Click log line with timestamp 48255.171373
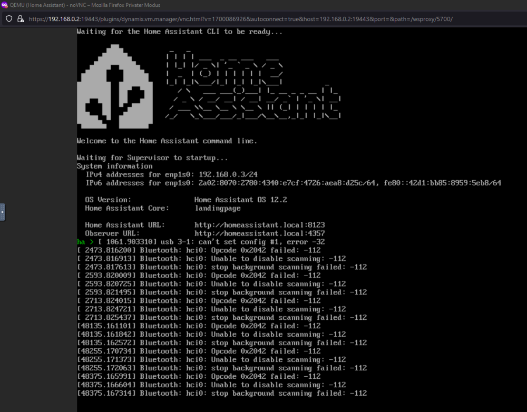This screenshot has width=527, height=412. (211, 359)
